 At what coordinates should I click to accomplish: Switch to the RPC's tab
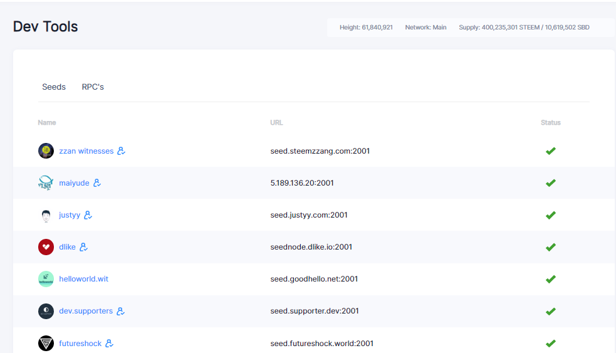93,87
